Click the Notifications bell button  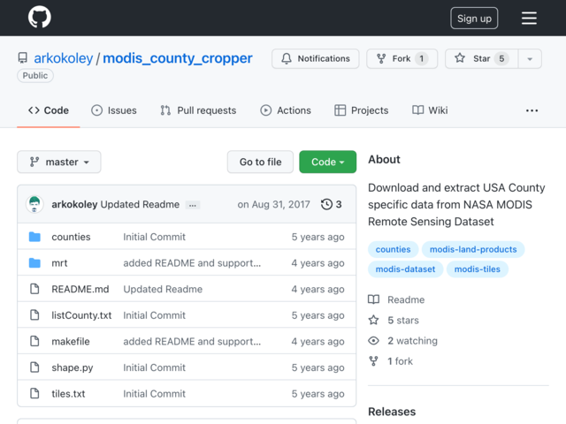coord(316,58)
